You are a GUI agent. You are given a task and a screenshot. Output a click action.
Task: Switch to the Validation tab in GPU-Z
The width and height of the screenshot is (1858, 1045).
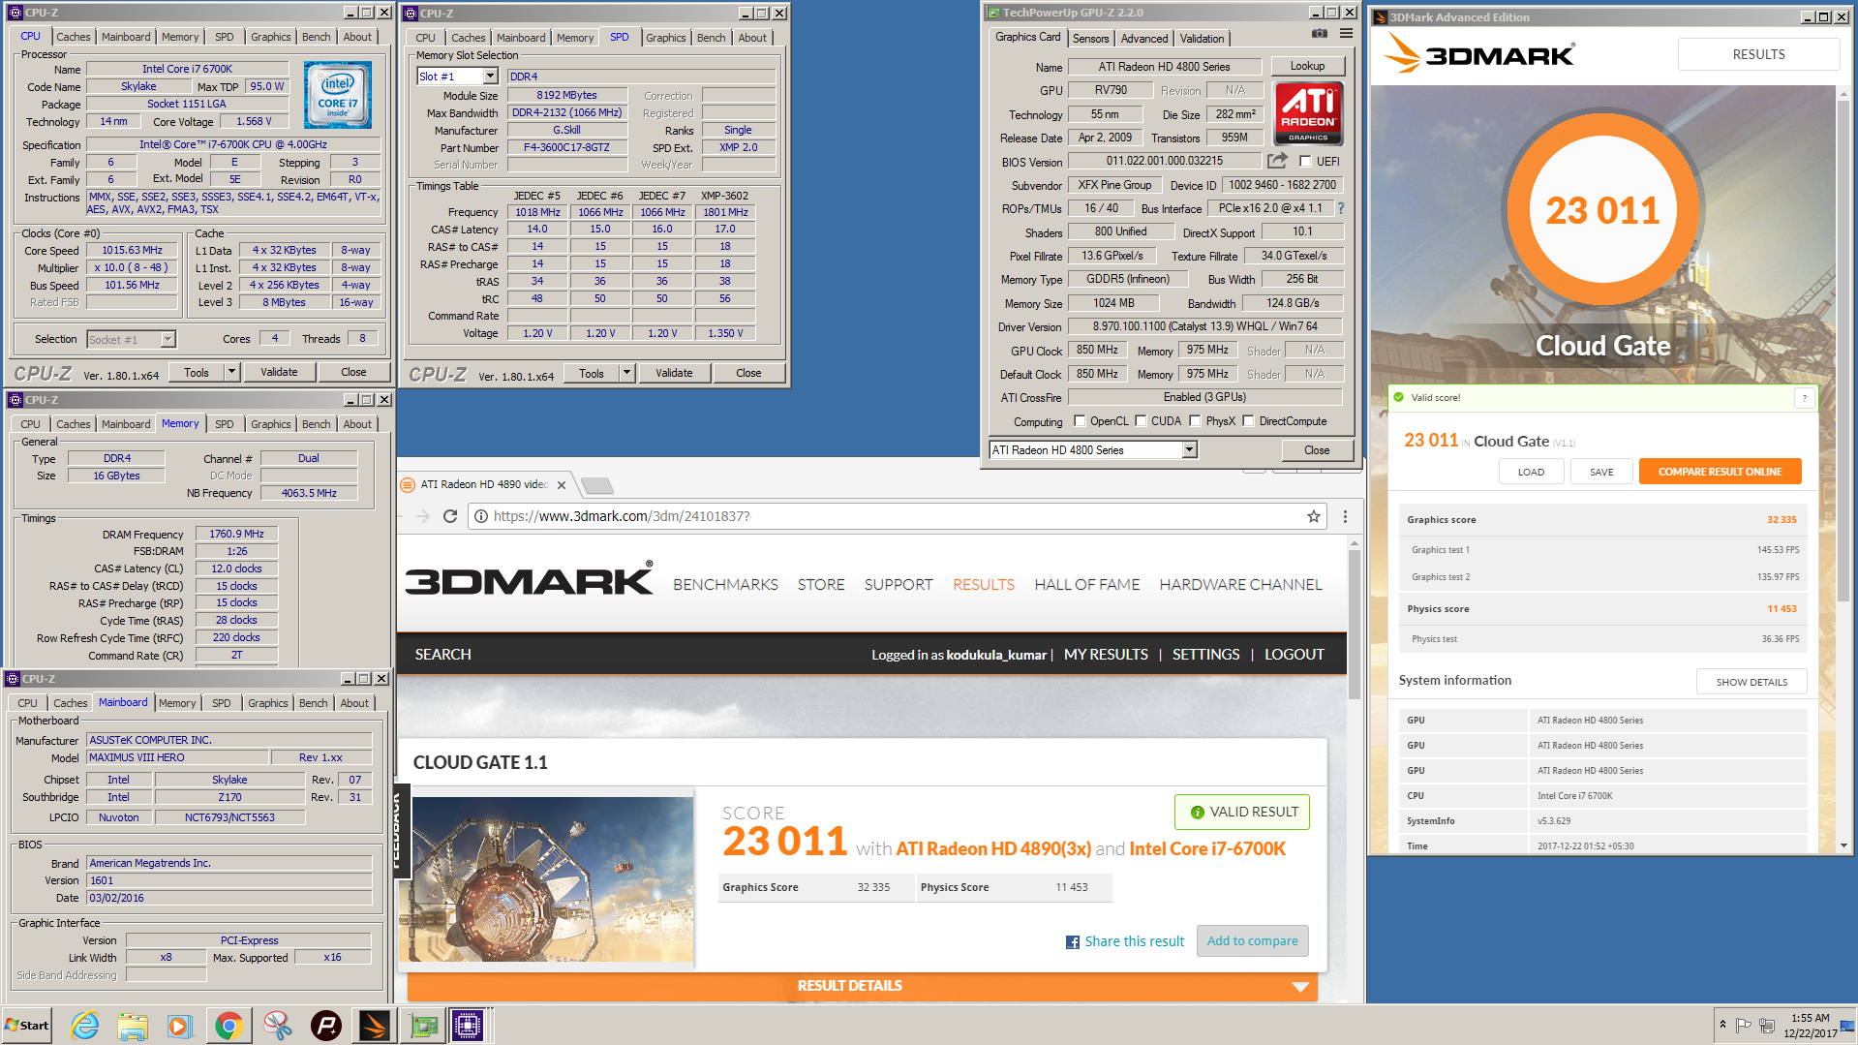[1202, 39]
